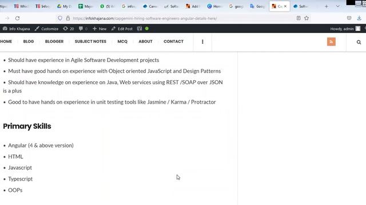Click the admin avatar image
The image size is (366, 205).
pos(358,28)
